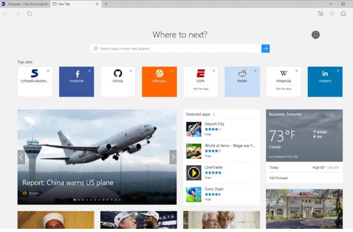Focus the Search Bing or enter web address field
The width and height of the screenshot is (353, 232).
[x=176, y=48]
